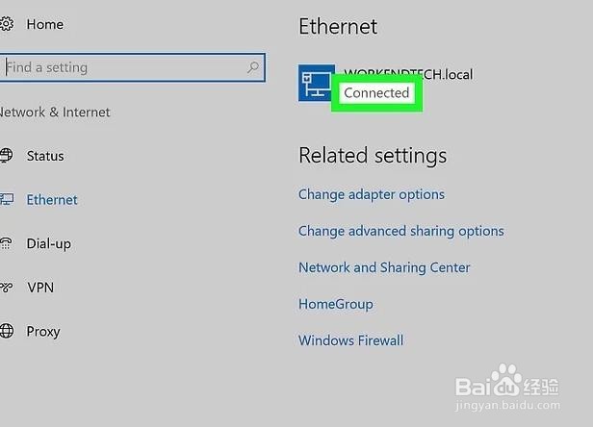The width and height of the screenshot is (593, 427).
Task: Click the blue Ethernet network adapter icon
Action: point(316,83)
